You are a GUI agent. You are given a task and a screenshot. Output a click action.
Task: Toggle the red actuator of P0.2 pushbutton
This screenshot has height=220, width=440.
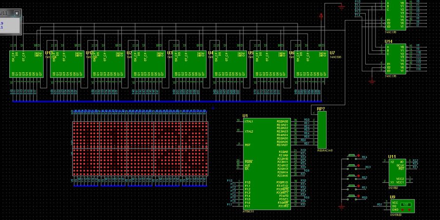point(359,176)
